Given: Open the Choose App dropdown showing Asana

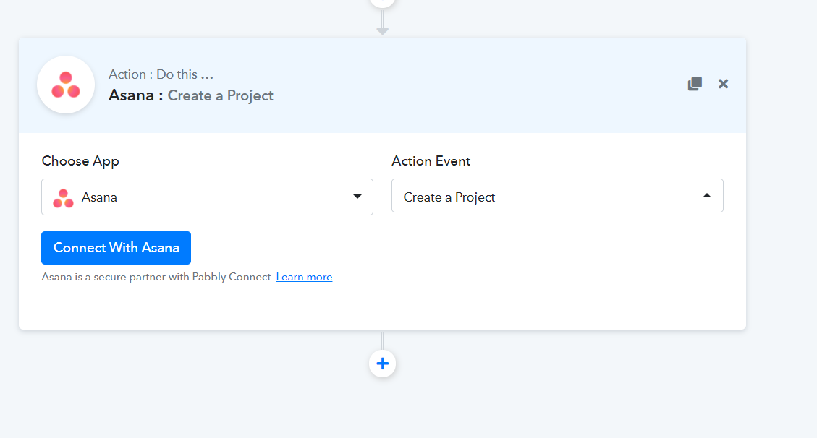Looking at the screenshot, I should pos(208,197).
